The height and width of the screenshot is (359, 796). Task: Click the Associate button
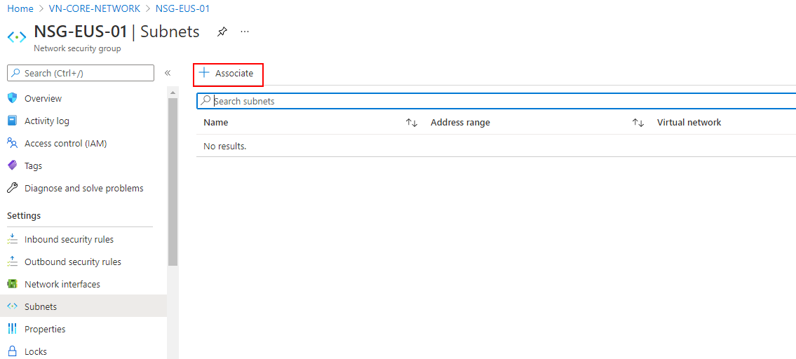point(227,74)
